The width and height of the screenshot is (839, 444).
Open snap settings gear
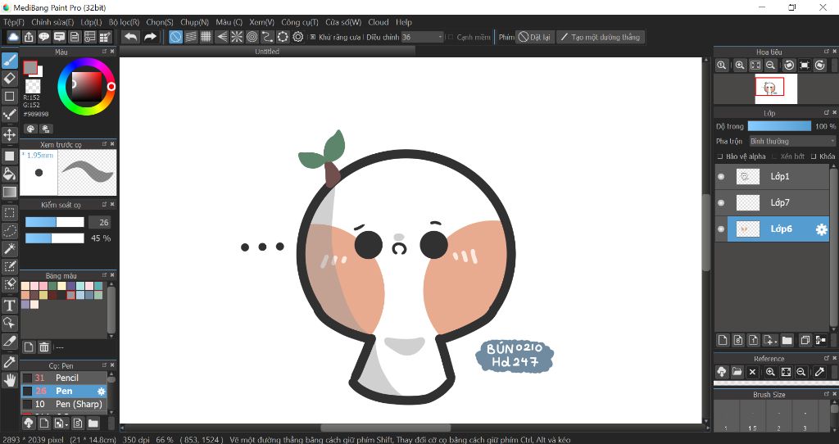pyautogui.click(x=298, y=37)
